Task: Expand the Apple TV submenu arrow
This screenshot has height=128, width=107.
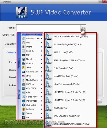Action: click(41, 51)
